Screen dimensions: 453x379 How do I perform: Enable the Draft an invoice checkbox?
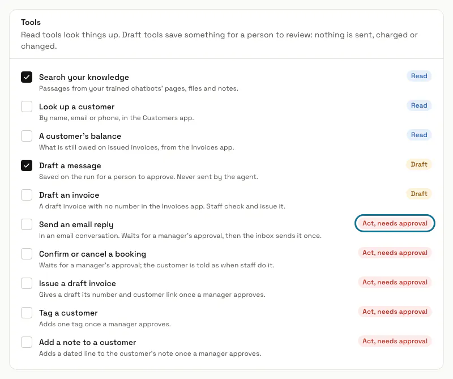tap(27, 195)
